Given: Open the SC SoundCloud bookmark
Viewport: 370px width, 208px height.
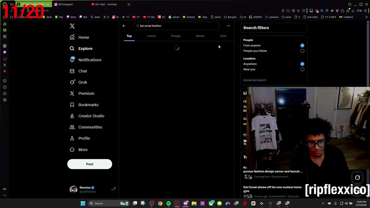Looking at the screenshot, I should pos(162,17).
